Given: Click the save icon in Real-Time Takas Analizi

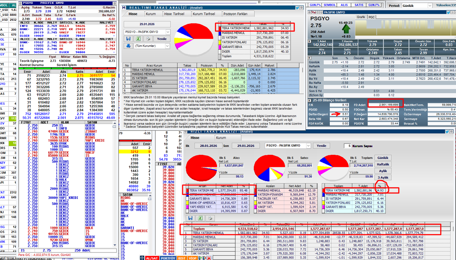Looking at the screenshot, I should 129,39.
